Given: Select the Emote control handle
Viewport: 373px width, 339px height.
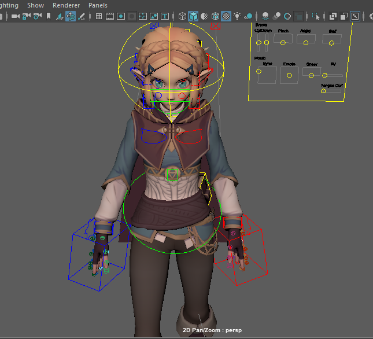Looking at the screenshot, I should click(289, 75).
